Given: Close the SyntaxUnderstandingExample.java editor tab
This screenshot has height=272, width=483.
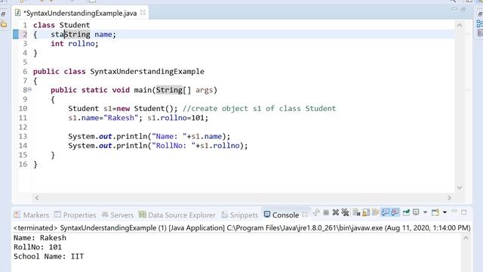Looking at the screenshot, I should pos(143,13).
